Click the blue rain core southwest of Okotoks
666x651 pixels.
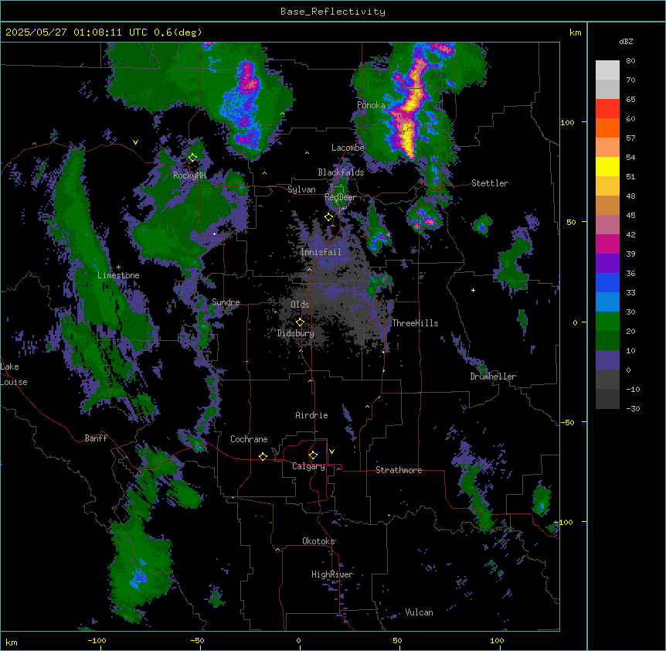point(139,578)
